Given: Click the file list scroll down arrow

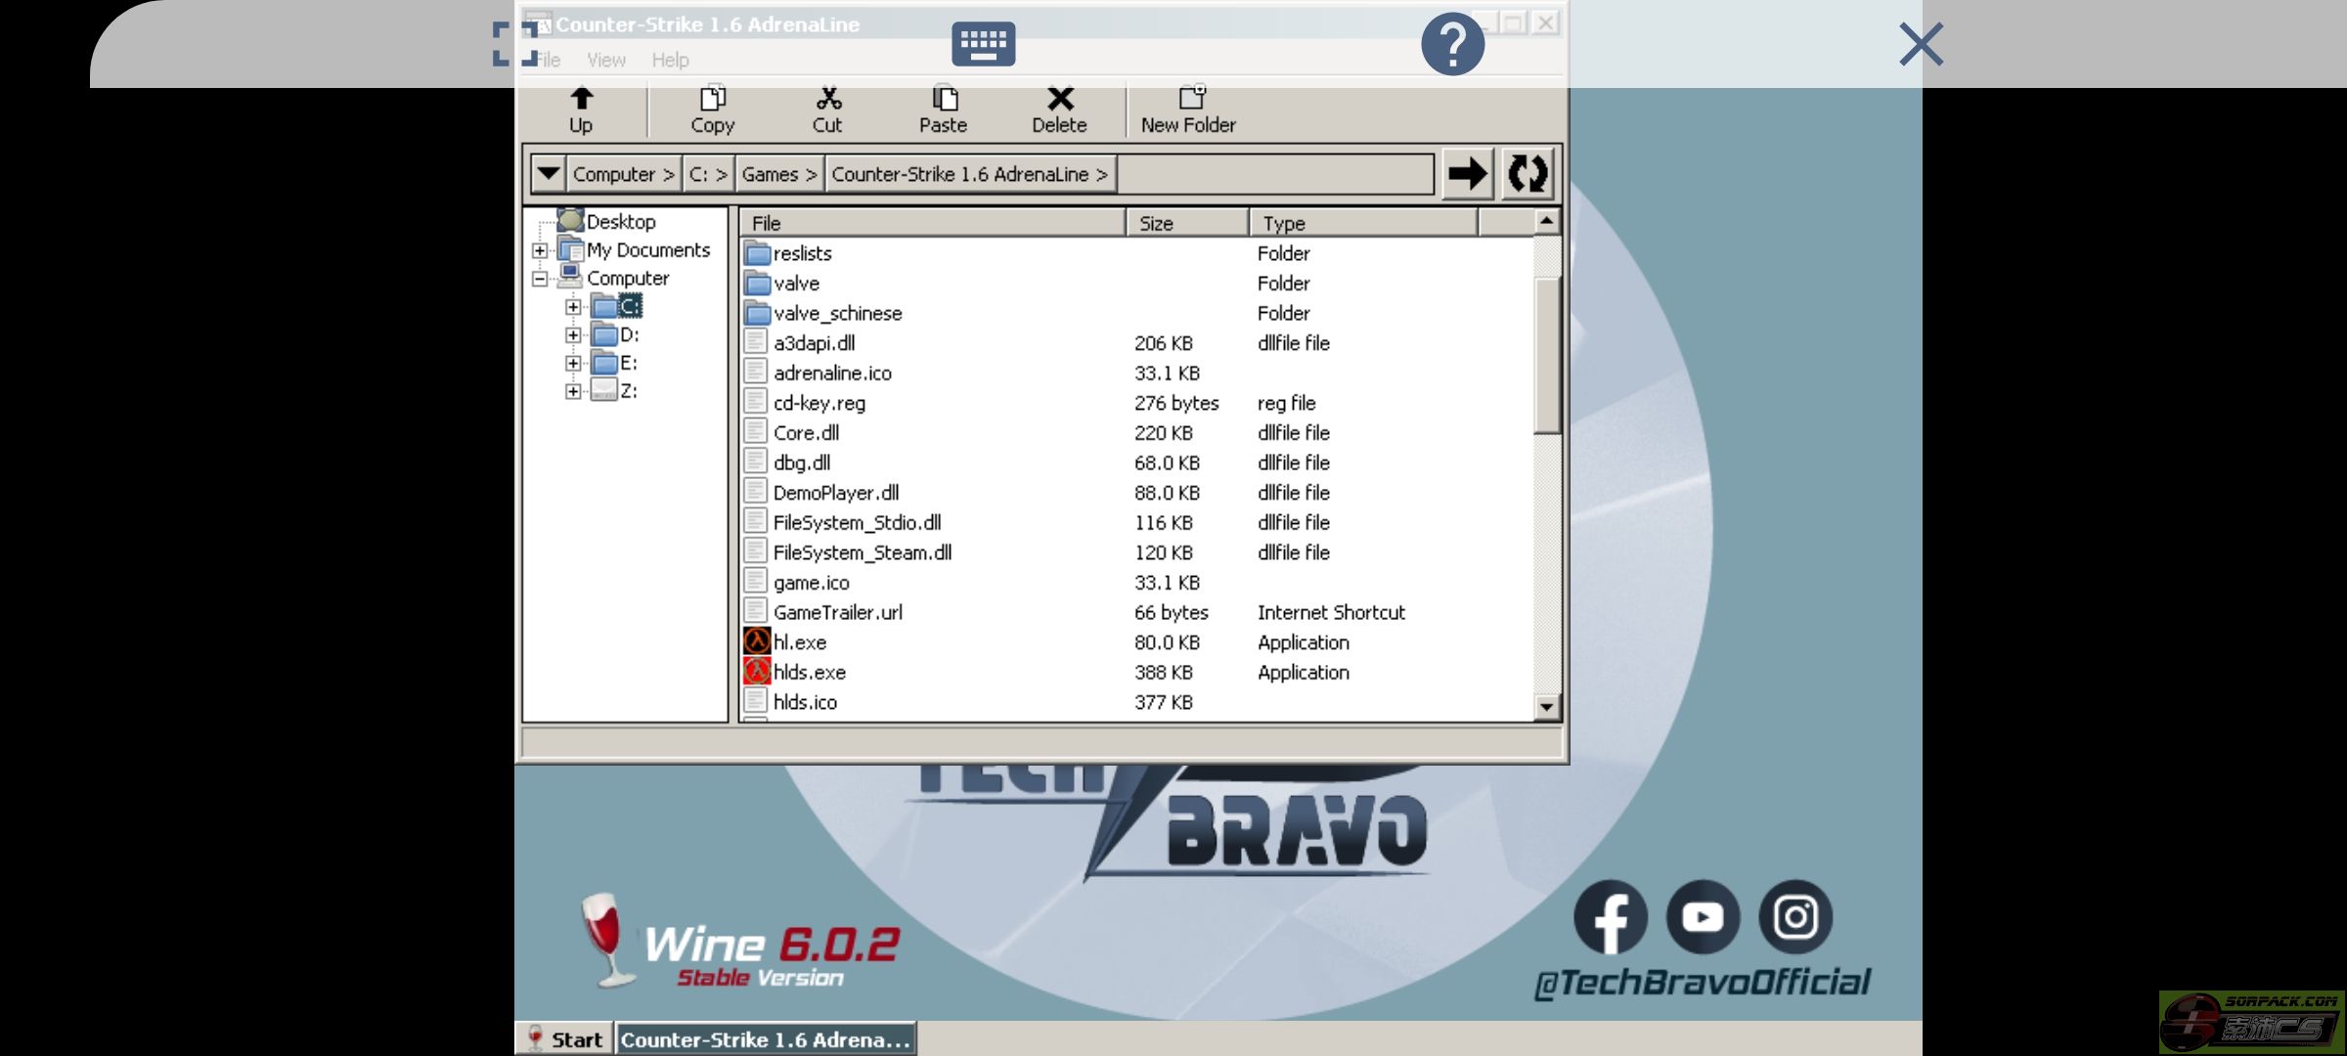Looking at the screenshot, I should 1546,706.
